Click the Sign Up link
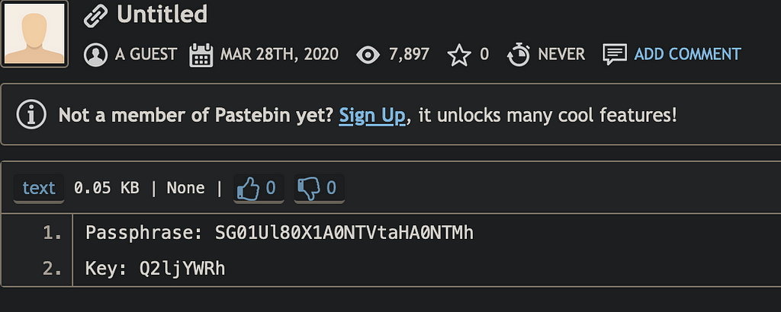 coord(372,115)
